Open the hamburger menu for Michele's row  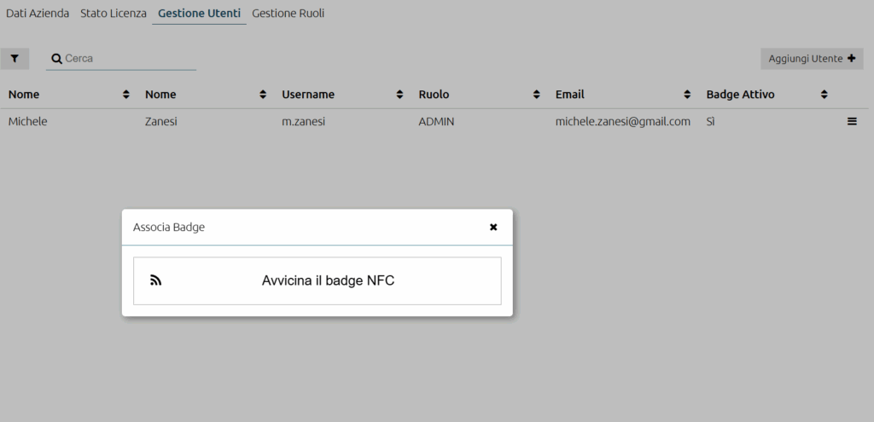[852, 121]
